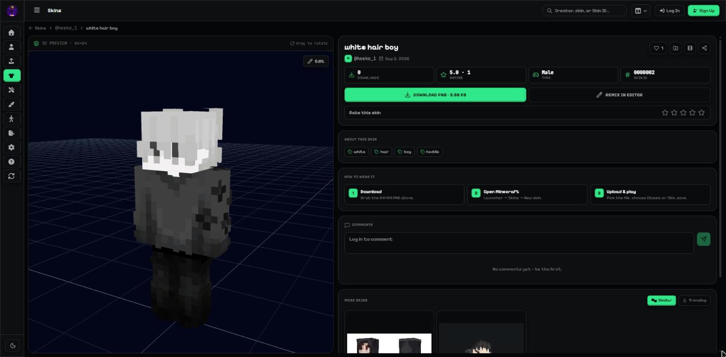
Task: Open the upload icon in the sidebar
Action: point(12,61)
